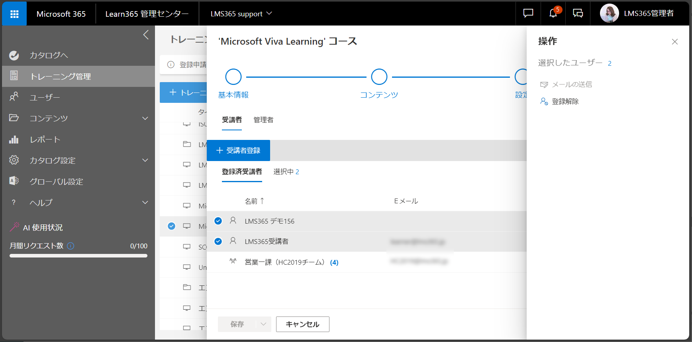Image resolution: width=692 pixels, height=342 pixels.
Task: Click the ヘルプ question mark icon
Action: 14,202
